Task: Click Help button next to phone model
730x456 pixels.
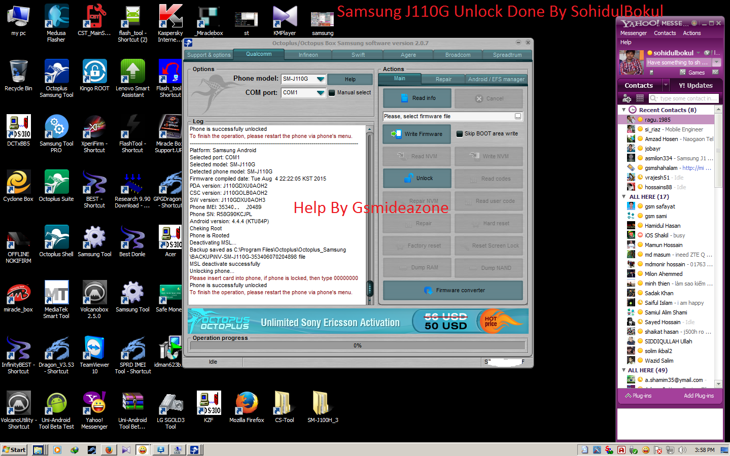Action: tap(350, 79)
